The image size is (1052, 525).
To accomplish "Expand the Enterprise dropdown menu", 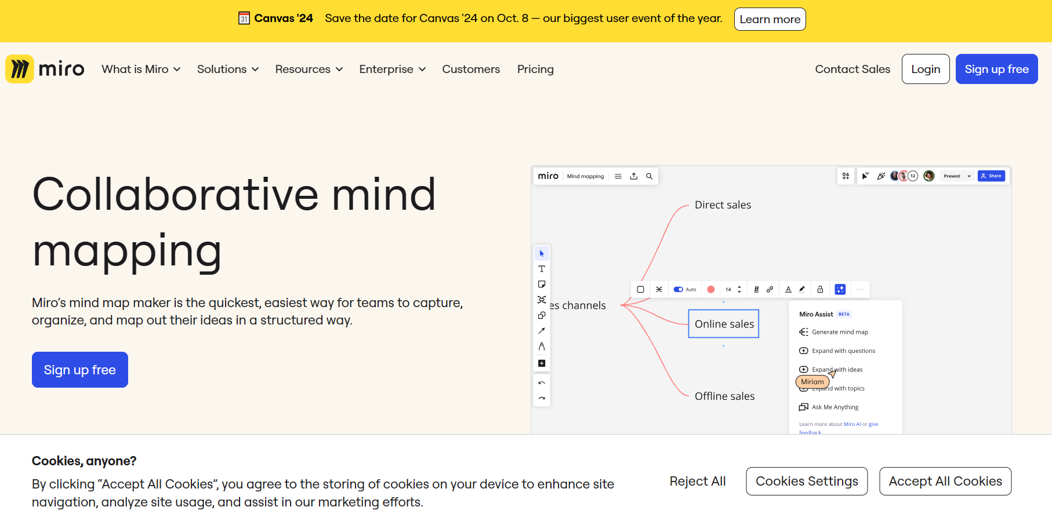I will click(x=392, y=70).
